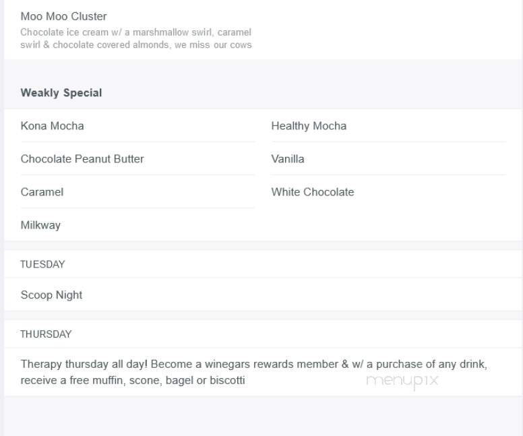Screen dimensions: 523x436
Task: Open the THURSDAY section heading
Action: click(46, 334)
